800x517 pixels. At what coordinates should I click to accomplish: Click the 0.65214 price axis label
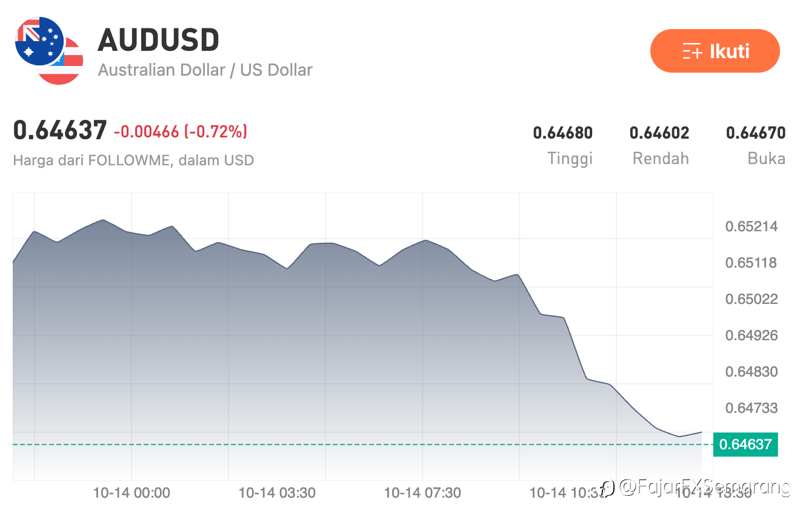pos(752,226)
